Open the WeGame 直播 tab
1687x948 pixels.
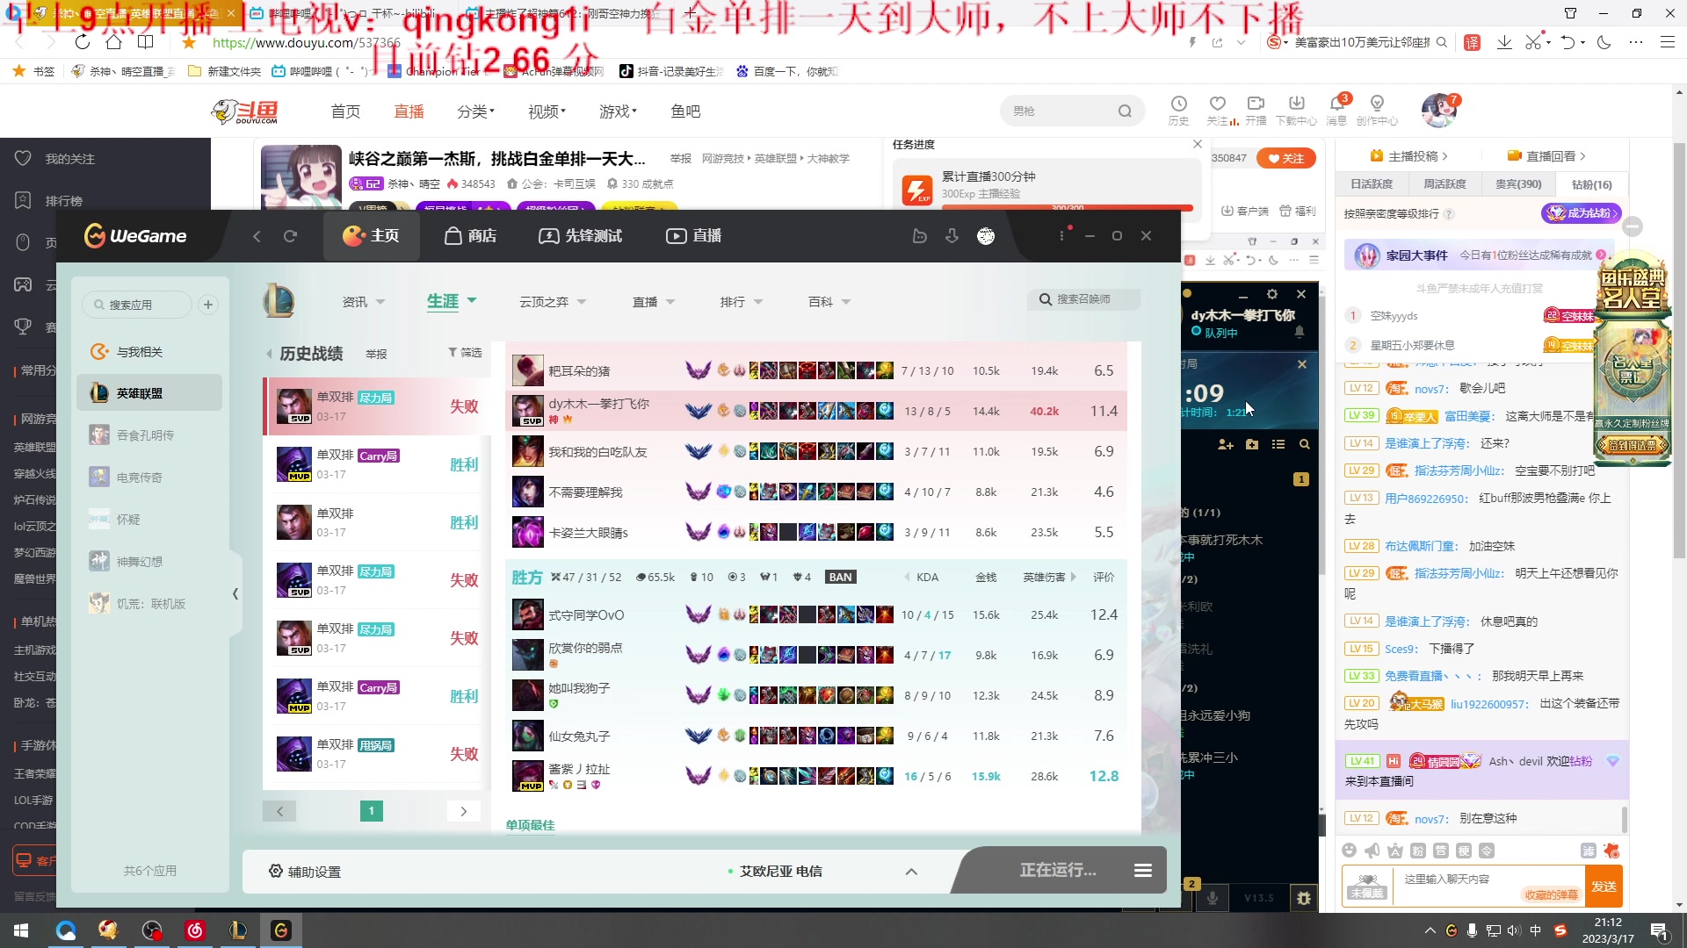(x=693, y=235)
